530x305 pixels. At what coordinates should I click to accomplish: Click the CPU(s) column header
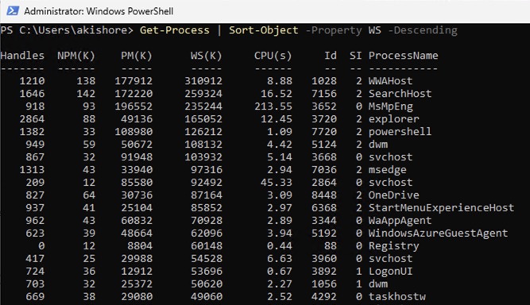(x=273, y=56)
